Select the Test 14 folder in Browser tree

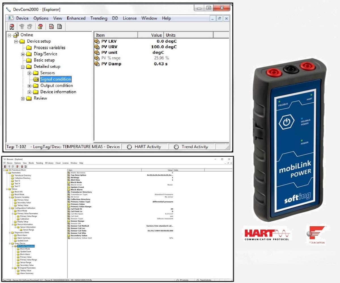[x=17, y=184]
